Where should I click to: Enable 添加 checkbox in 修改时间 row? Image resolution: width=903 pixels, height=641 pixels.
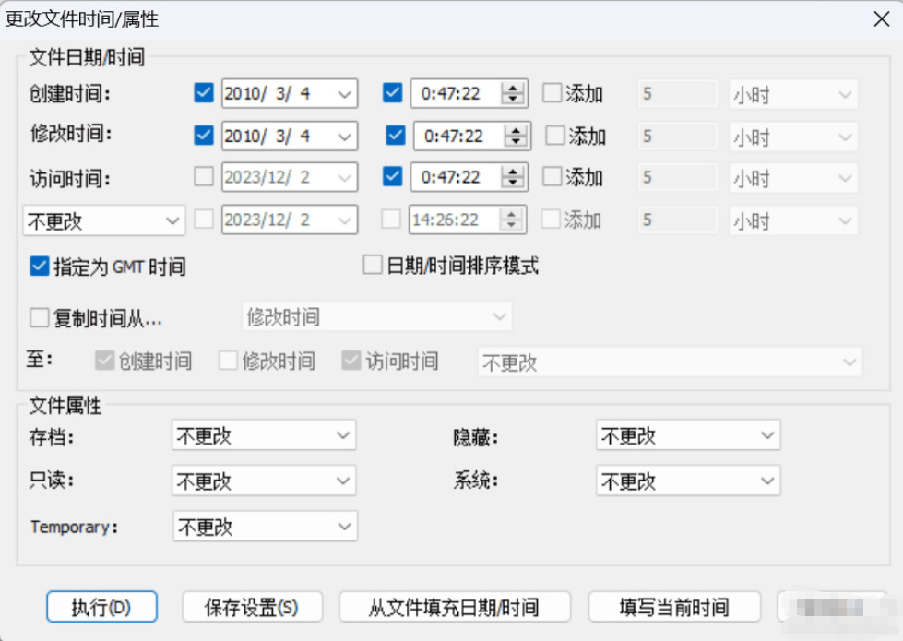point(555,136)
